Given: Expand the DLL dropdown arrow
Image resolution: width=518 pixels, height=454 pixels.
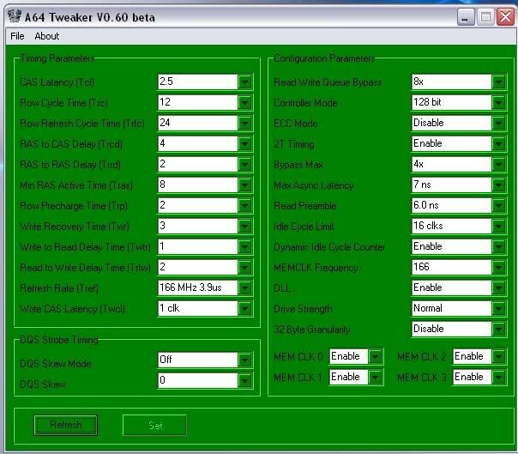Looking at the screenshot, I should click(x=498, y=288).
